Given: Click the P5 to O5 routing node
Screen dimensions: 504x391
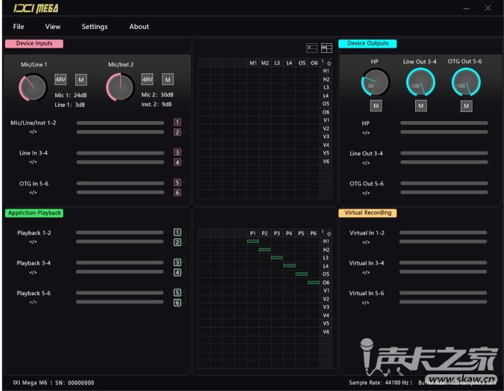Looking at the screenshot, I should (x=301, y=274).
